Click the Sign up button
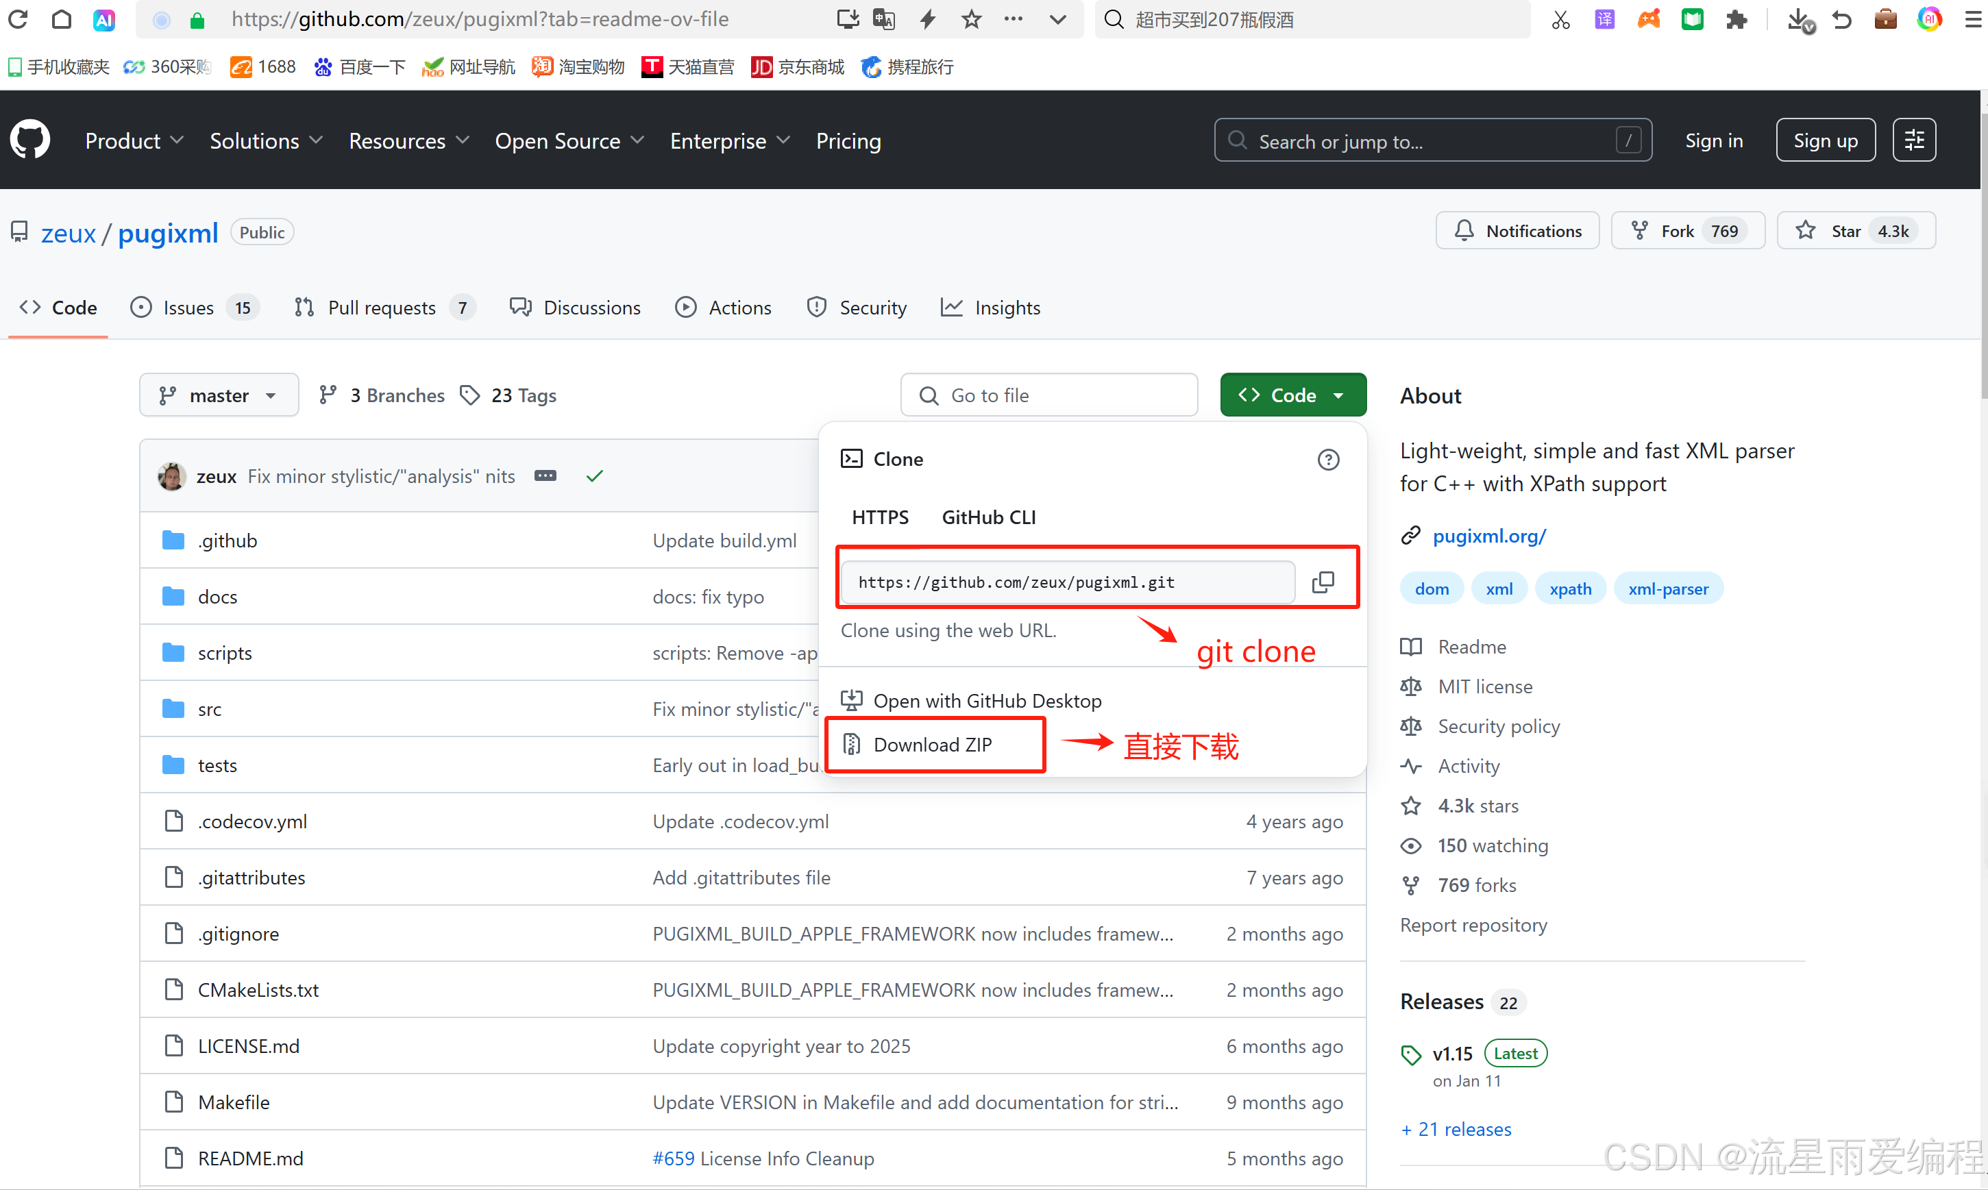Viewport: 1988px width, 1190px height. (x=1825, y=140)
